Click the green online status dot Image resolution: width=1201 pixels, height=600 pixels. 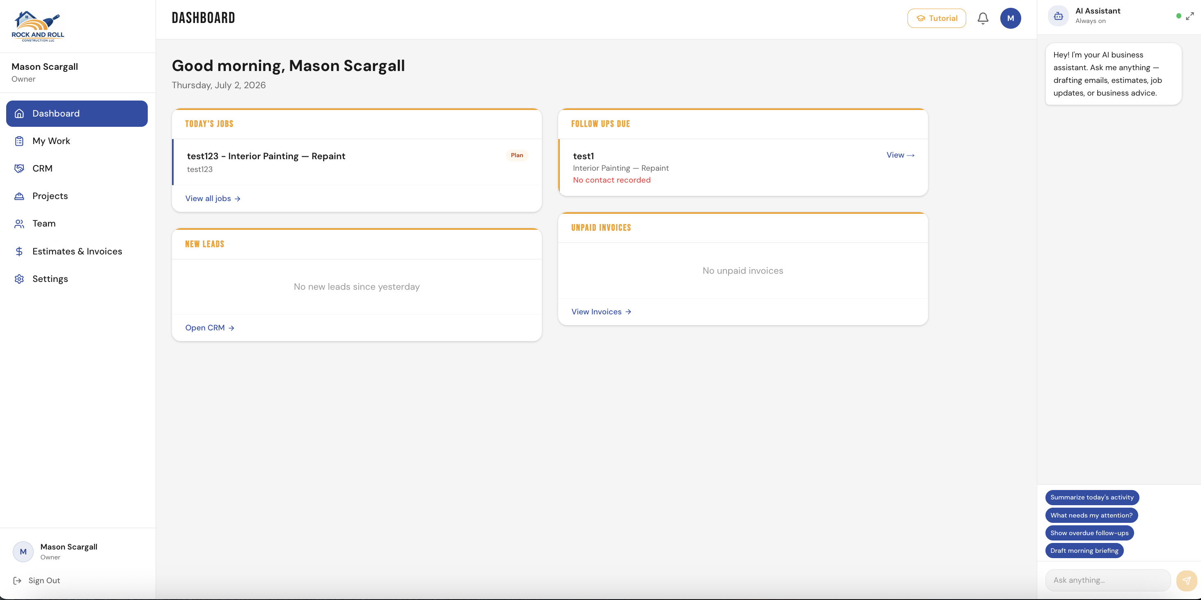(1178, 16)
